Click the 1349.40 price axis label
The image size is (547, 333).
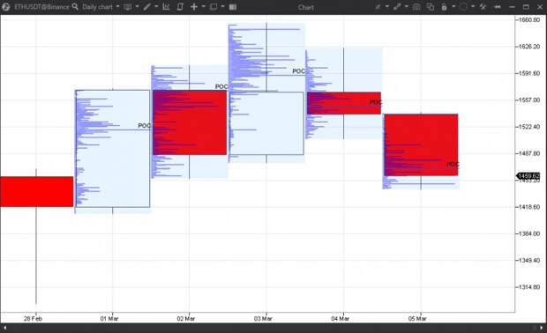click(528, 260)
